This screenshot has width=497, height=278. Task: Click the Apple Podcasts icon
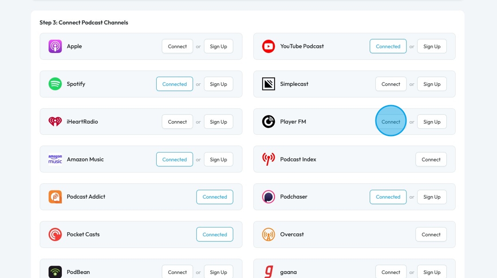coord(55,46)
